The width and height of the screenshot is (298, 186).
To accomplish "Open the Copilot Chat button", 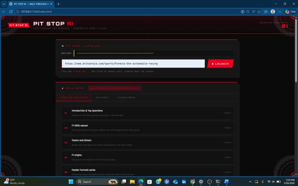I will pyautogui.click(x=290, y=11).
